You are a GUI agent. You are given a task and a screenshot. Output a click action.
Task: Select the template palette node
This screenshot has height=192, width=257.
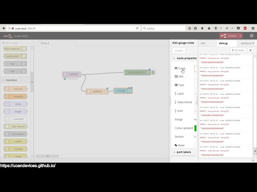coord(15,96)
